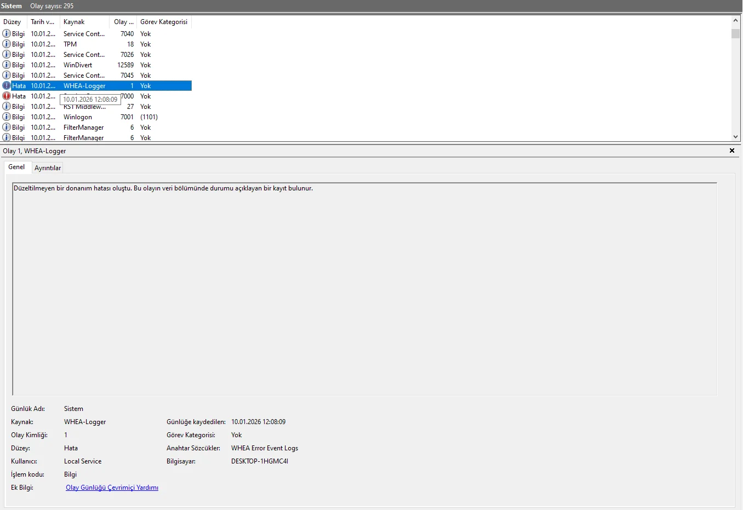The width and height of the screenshot is (743, 510).
Task: Click the description text starting with Düzeltilmeyen
Action: coord(163,188)
